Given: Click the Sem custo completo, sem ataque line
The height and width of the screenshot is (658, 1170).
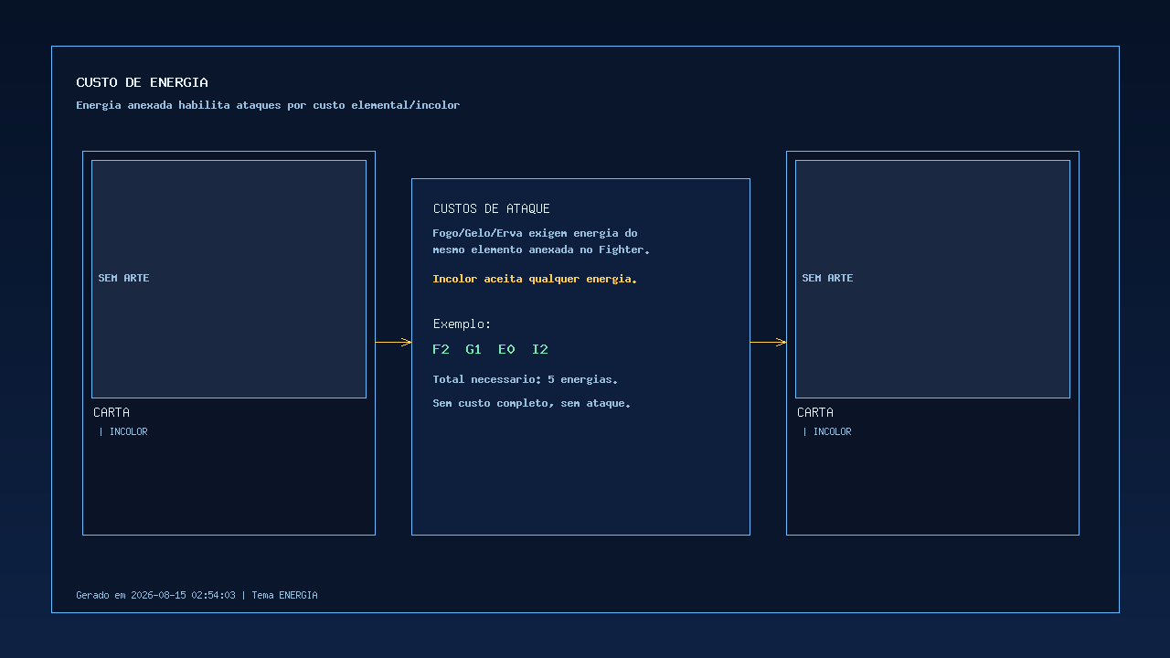Looking at the screenshot, I should point(532,403).
